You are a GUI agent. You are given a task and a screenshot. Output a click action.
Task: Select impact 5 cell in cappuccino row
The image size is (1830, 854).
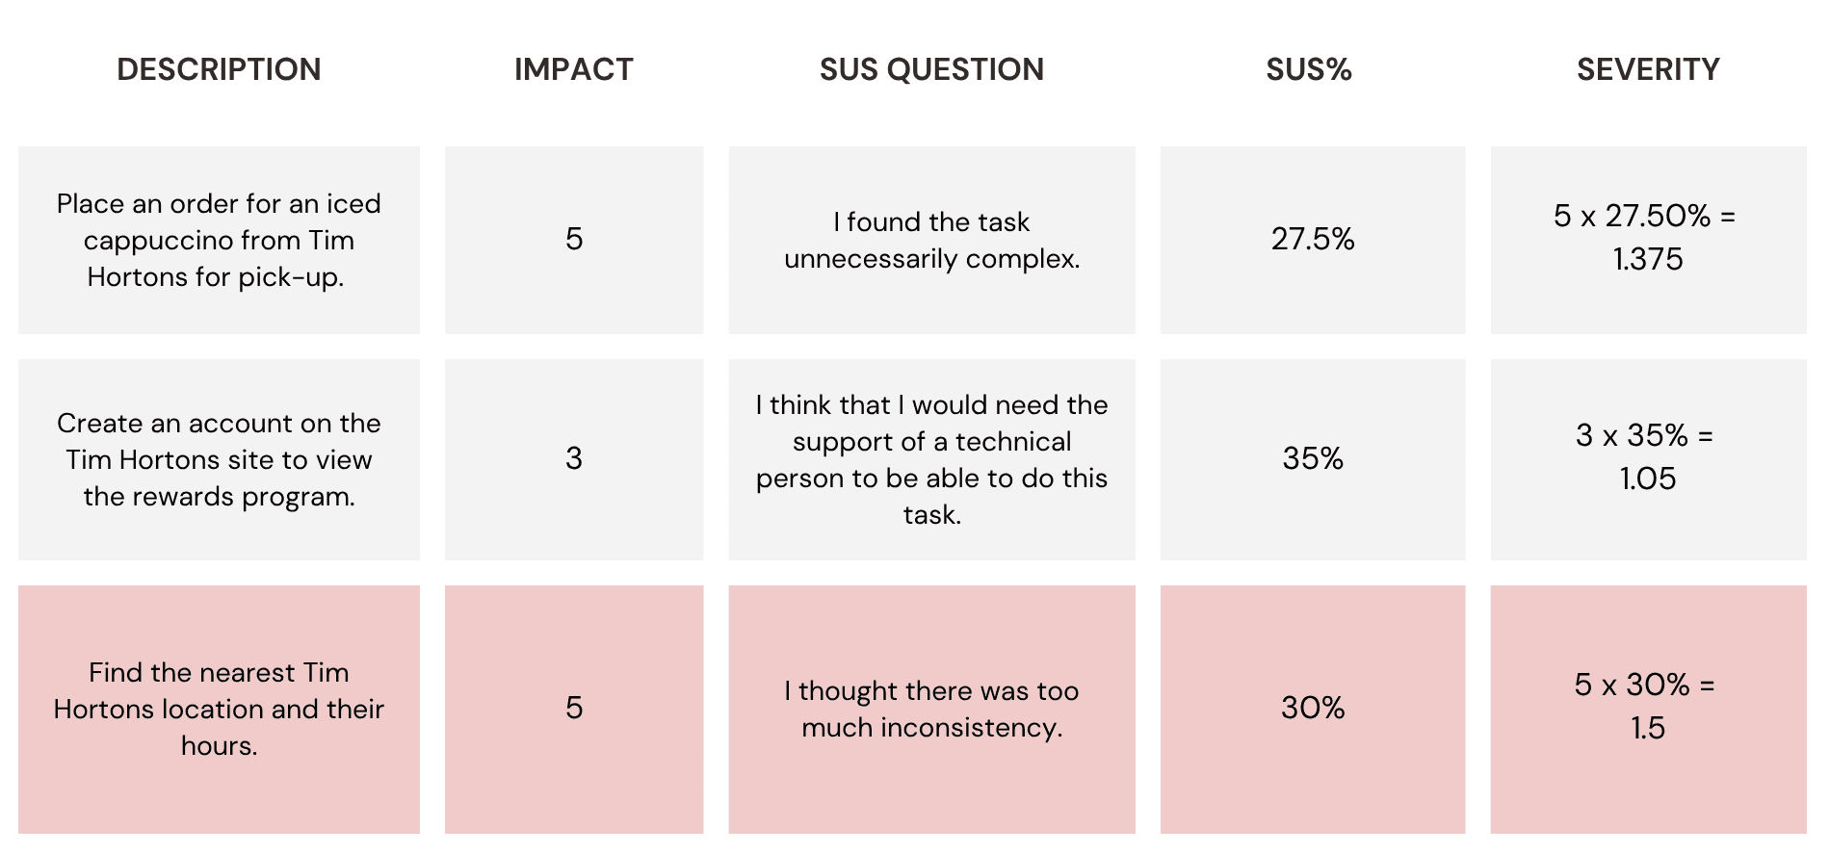574,240
